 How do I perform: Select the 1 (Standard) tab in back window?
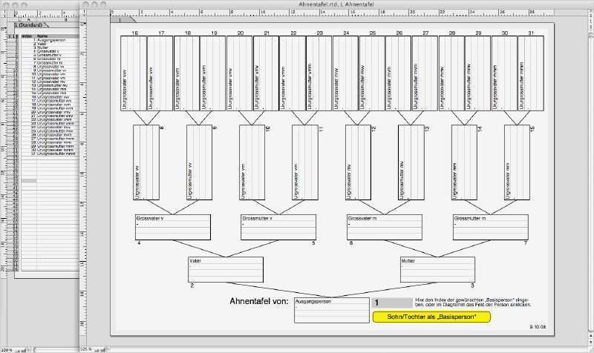30,25
